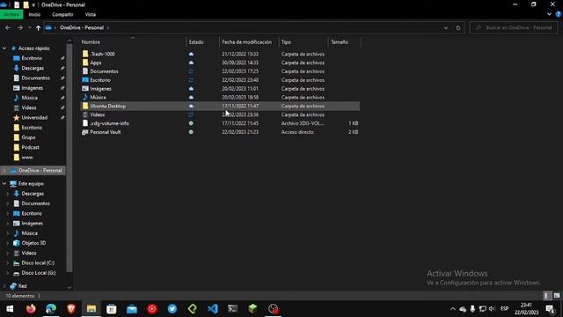Open the Explorer help icon

(559, 14)
